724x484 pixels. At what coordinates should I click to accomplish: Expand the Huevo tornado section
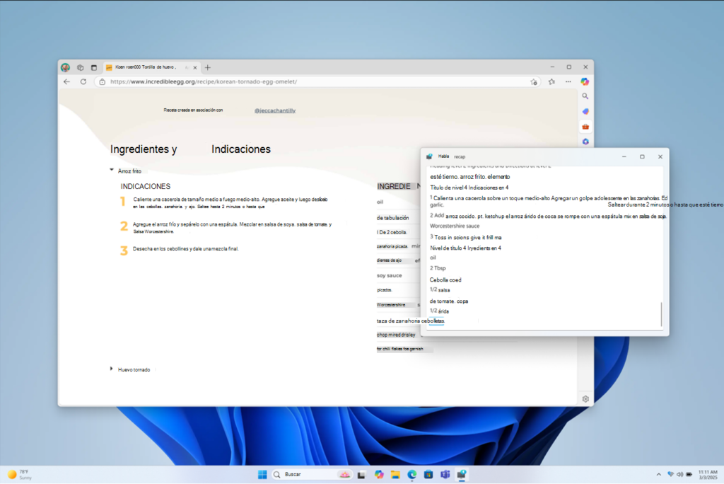click(x=111, y=369)
